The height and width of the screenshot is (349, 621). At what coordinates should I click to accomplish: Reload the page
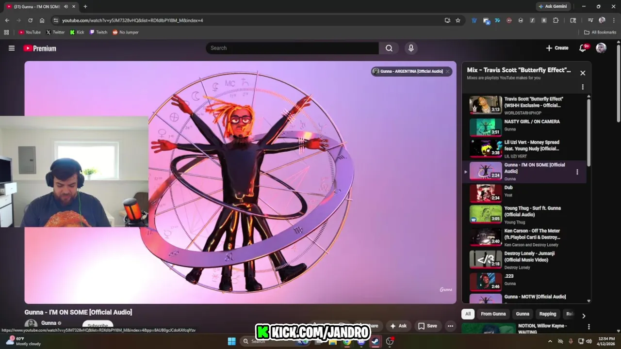pyautogui.click(x=30, y=20)
